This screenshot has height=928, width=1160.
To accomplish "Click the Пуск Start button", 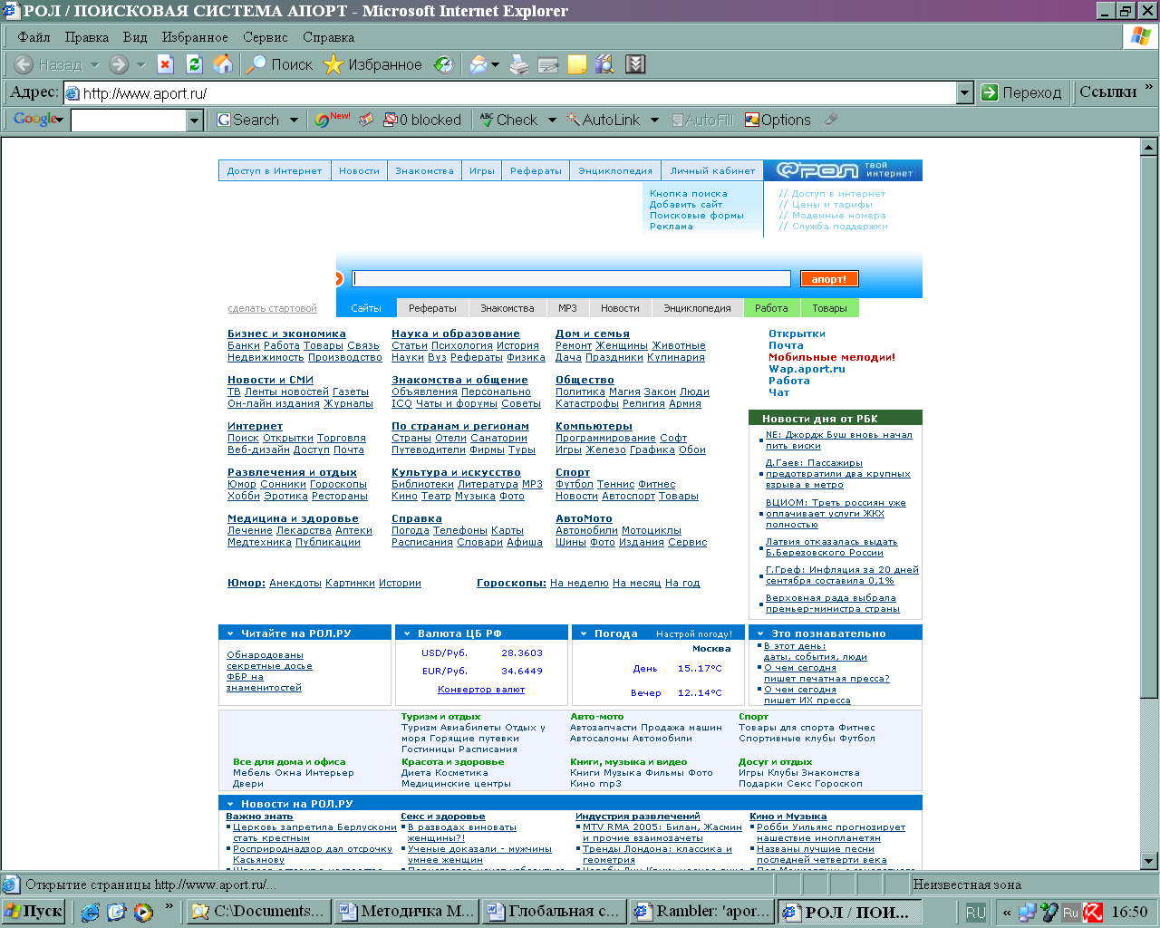I will pyautogui.click(x=34, y=912).
